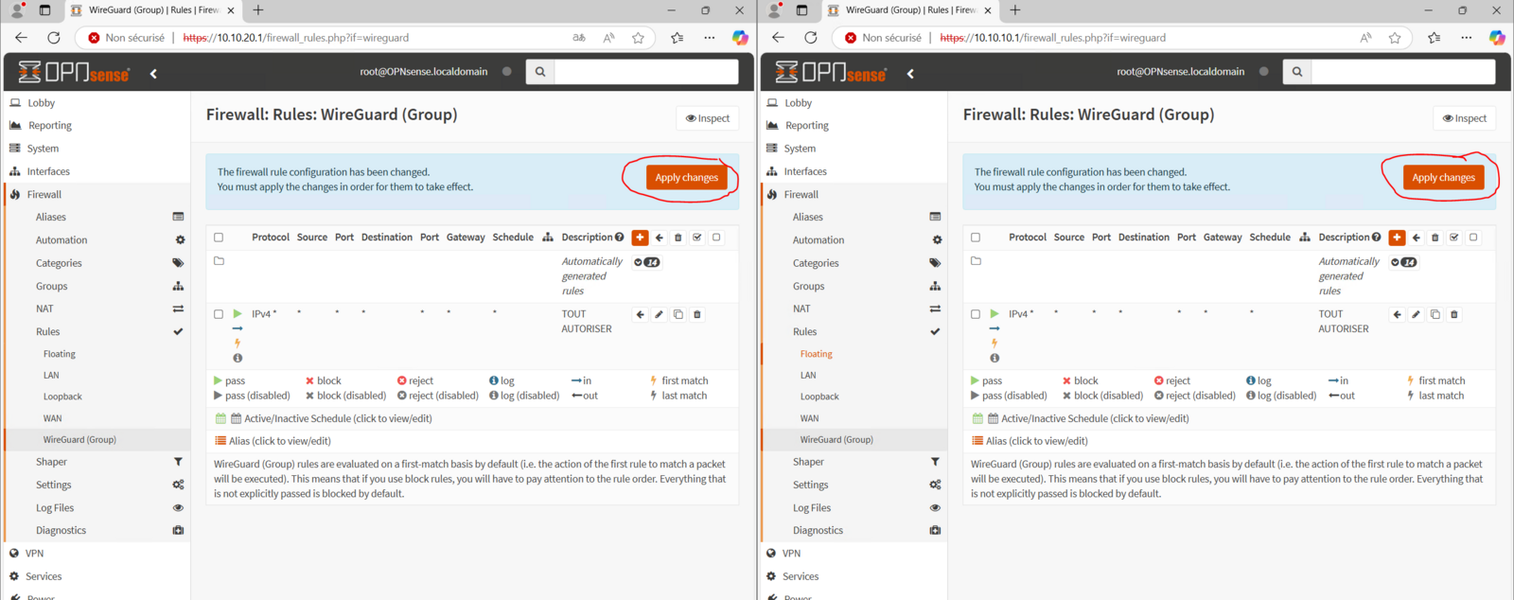Check the select-all header checkbox in right window

tap(976, 238)
